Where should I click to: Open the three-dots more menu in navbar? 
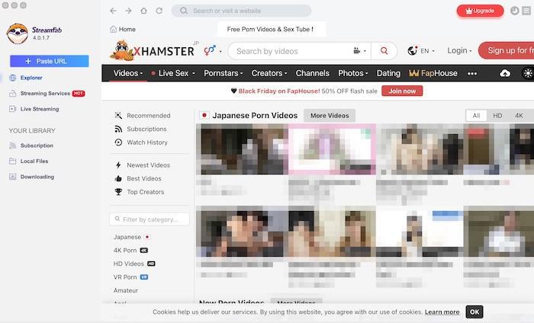pos(472,73)
